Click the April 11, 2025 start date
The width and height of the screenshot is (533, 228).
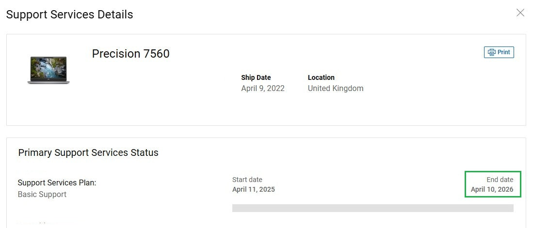click(253, 189)
